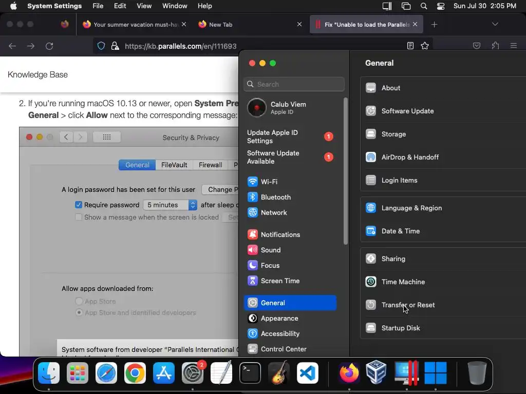Open Date & Time settings
This screenshot has width=526, height=394.
coord(443,231)
